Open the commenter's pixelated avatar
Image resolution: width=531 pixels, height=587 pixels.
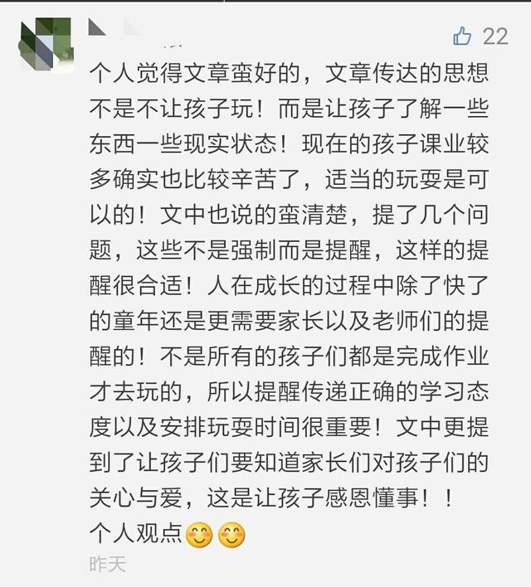[x=46, y=45]
